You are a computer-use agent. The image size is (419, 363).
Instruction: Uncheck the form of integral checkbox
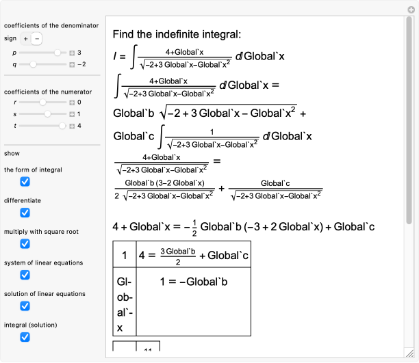tap(25, 182)
